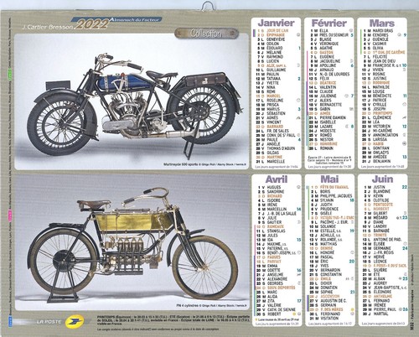The width and height of the screenshot is (419, 337).
Task: Click 'HONORINE' in Février
Action: [x=328, y=144]
